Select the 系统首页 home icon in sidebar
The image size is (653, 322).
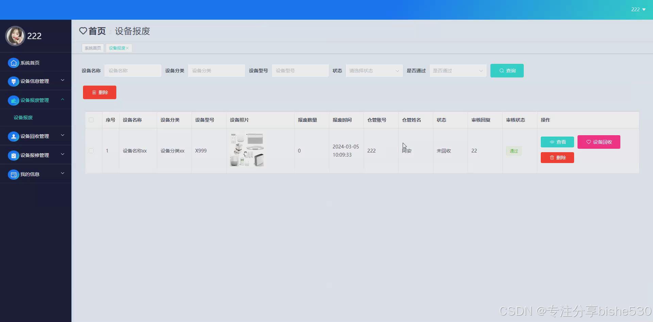(13, 62)
